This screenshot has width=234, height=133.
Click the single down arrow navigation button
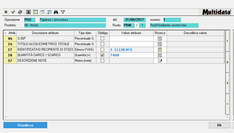[227, 104]
